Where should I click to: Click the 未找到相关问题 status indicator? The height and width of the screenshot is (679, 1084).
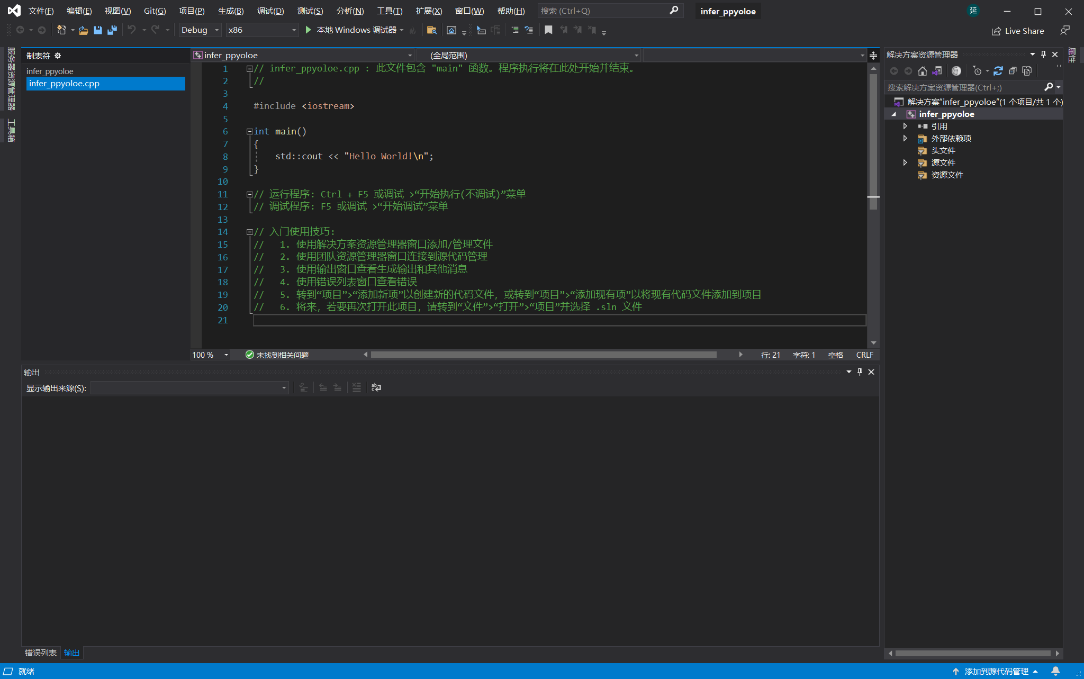coord(277,355)
